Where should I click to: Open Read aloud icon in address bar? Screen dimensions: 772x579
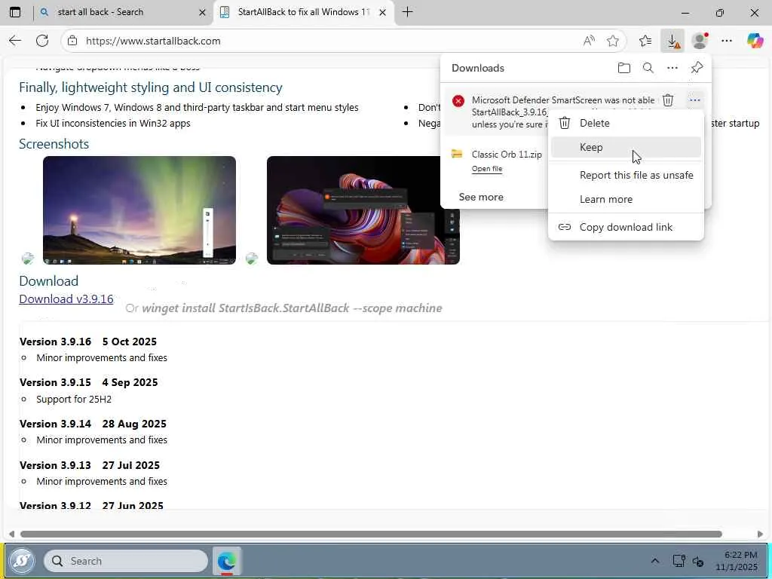click(x=589, y=41)
